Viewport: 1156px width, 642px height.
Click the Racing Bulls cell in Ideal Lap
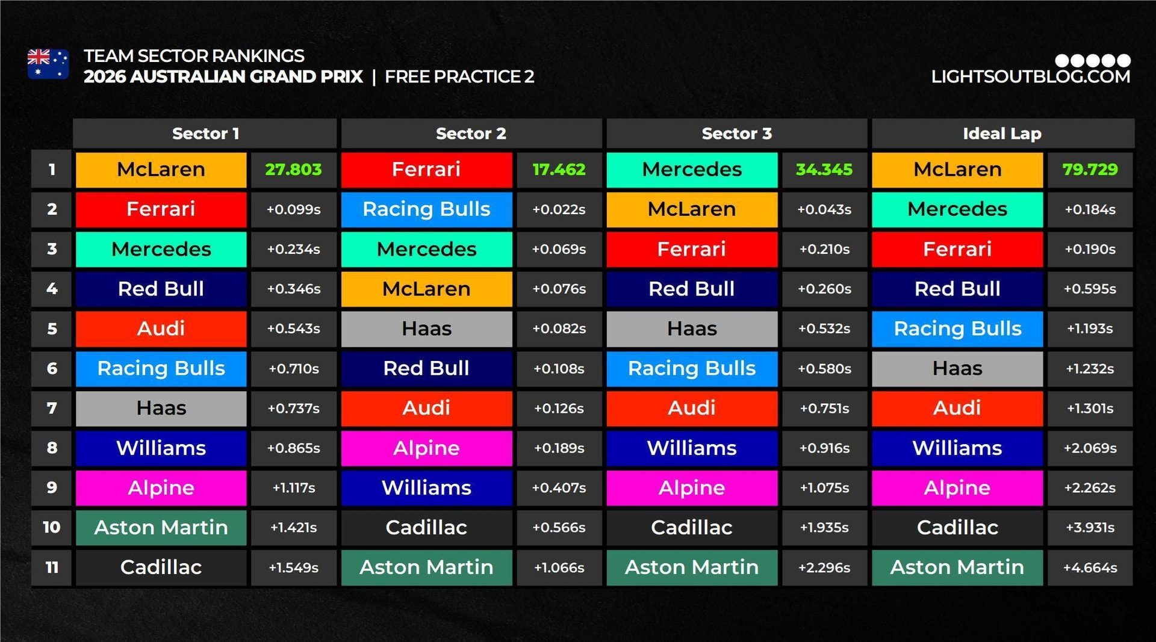coord(957,329)
